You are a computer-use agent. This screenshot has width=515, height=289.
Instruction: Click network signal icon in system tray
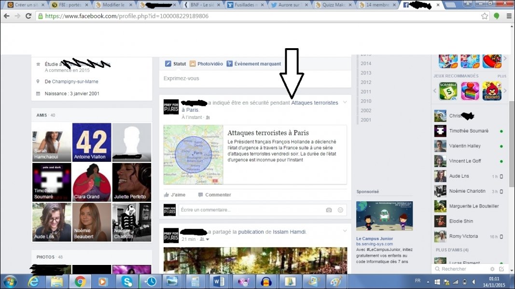click(x=456, y=282)
